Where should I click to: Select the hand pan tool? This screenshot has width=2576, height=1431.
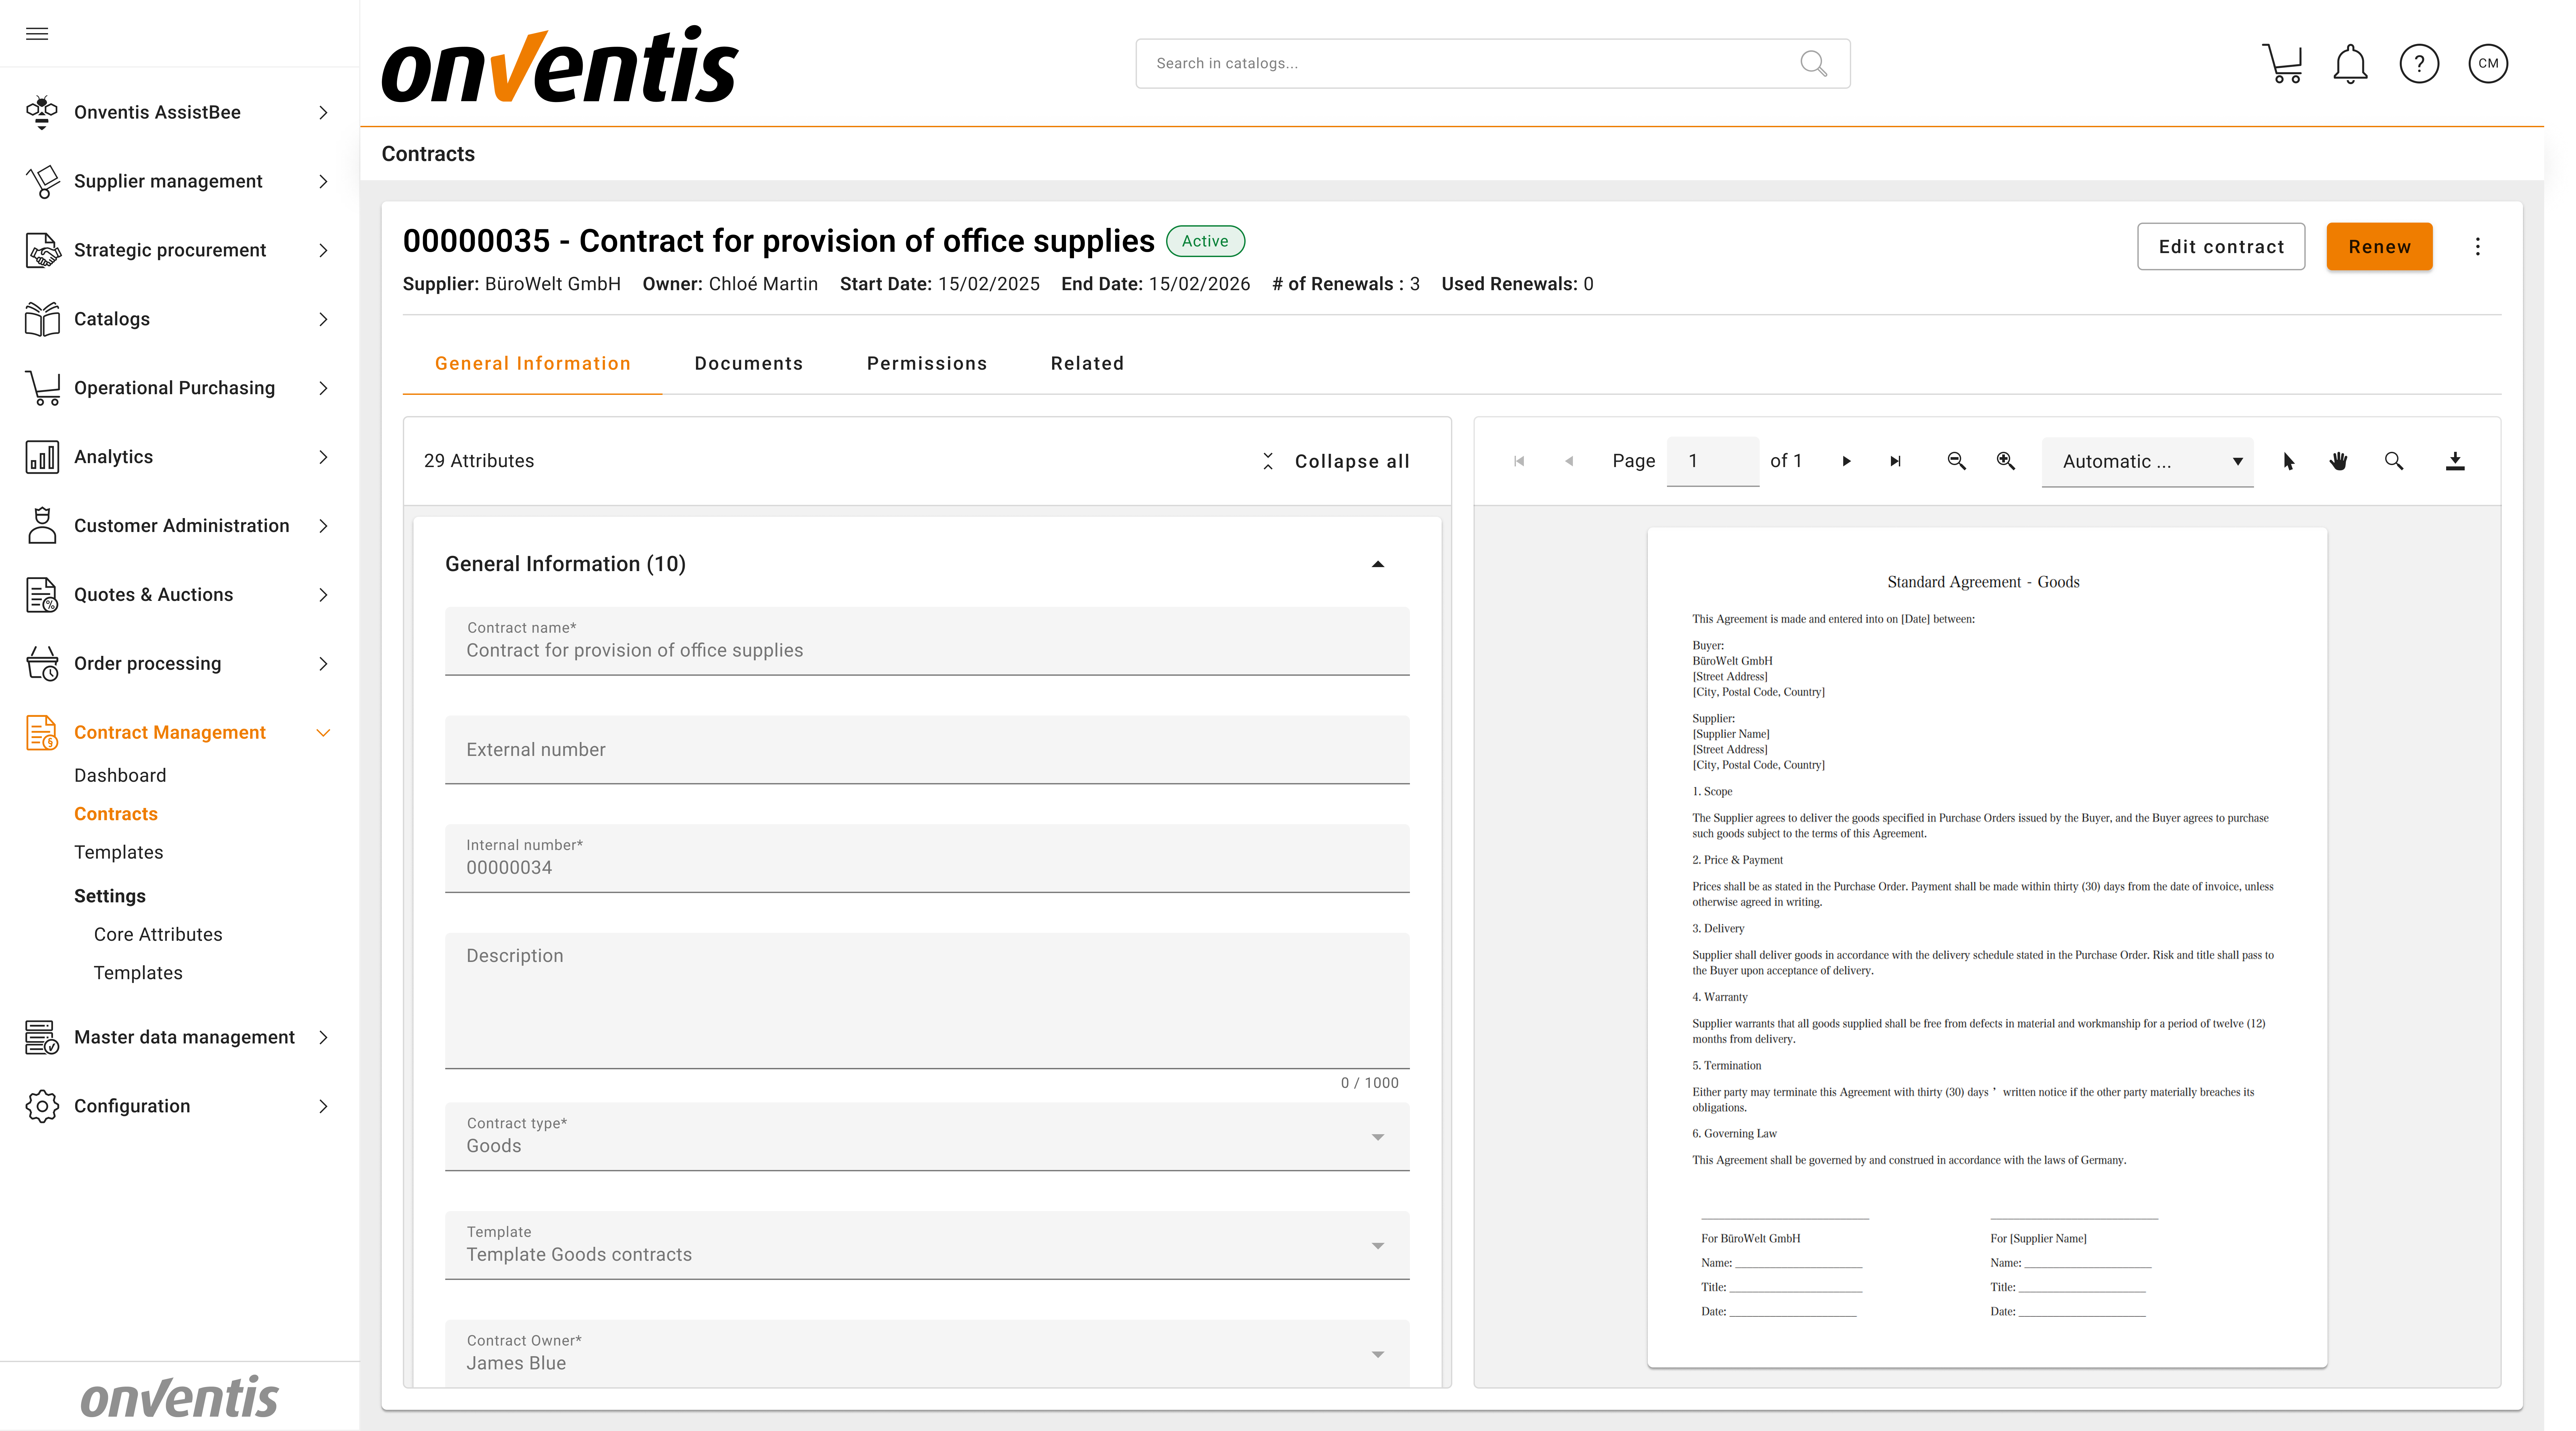pos(2338,461)
